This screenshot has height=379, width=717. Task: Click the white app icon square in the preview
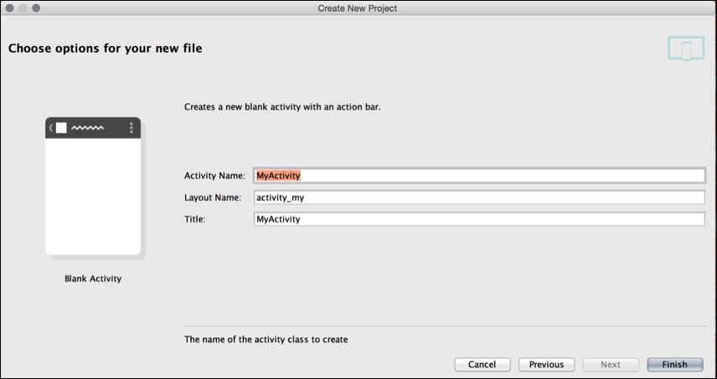pos(61,128)
